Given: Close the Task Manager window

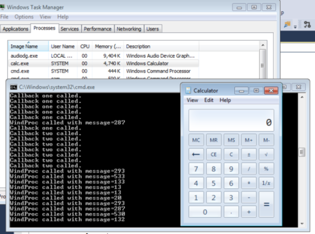Looking at the screenshot, I should coord(269,8).
